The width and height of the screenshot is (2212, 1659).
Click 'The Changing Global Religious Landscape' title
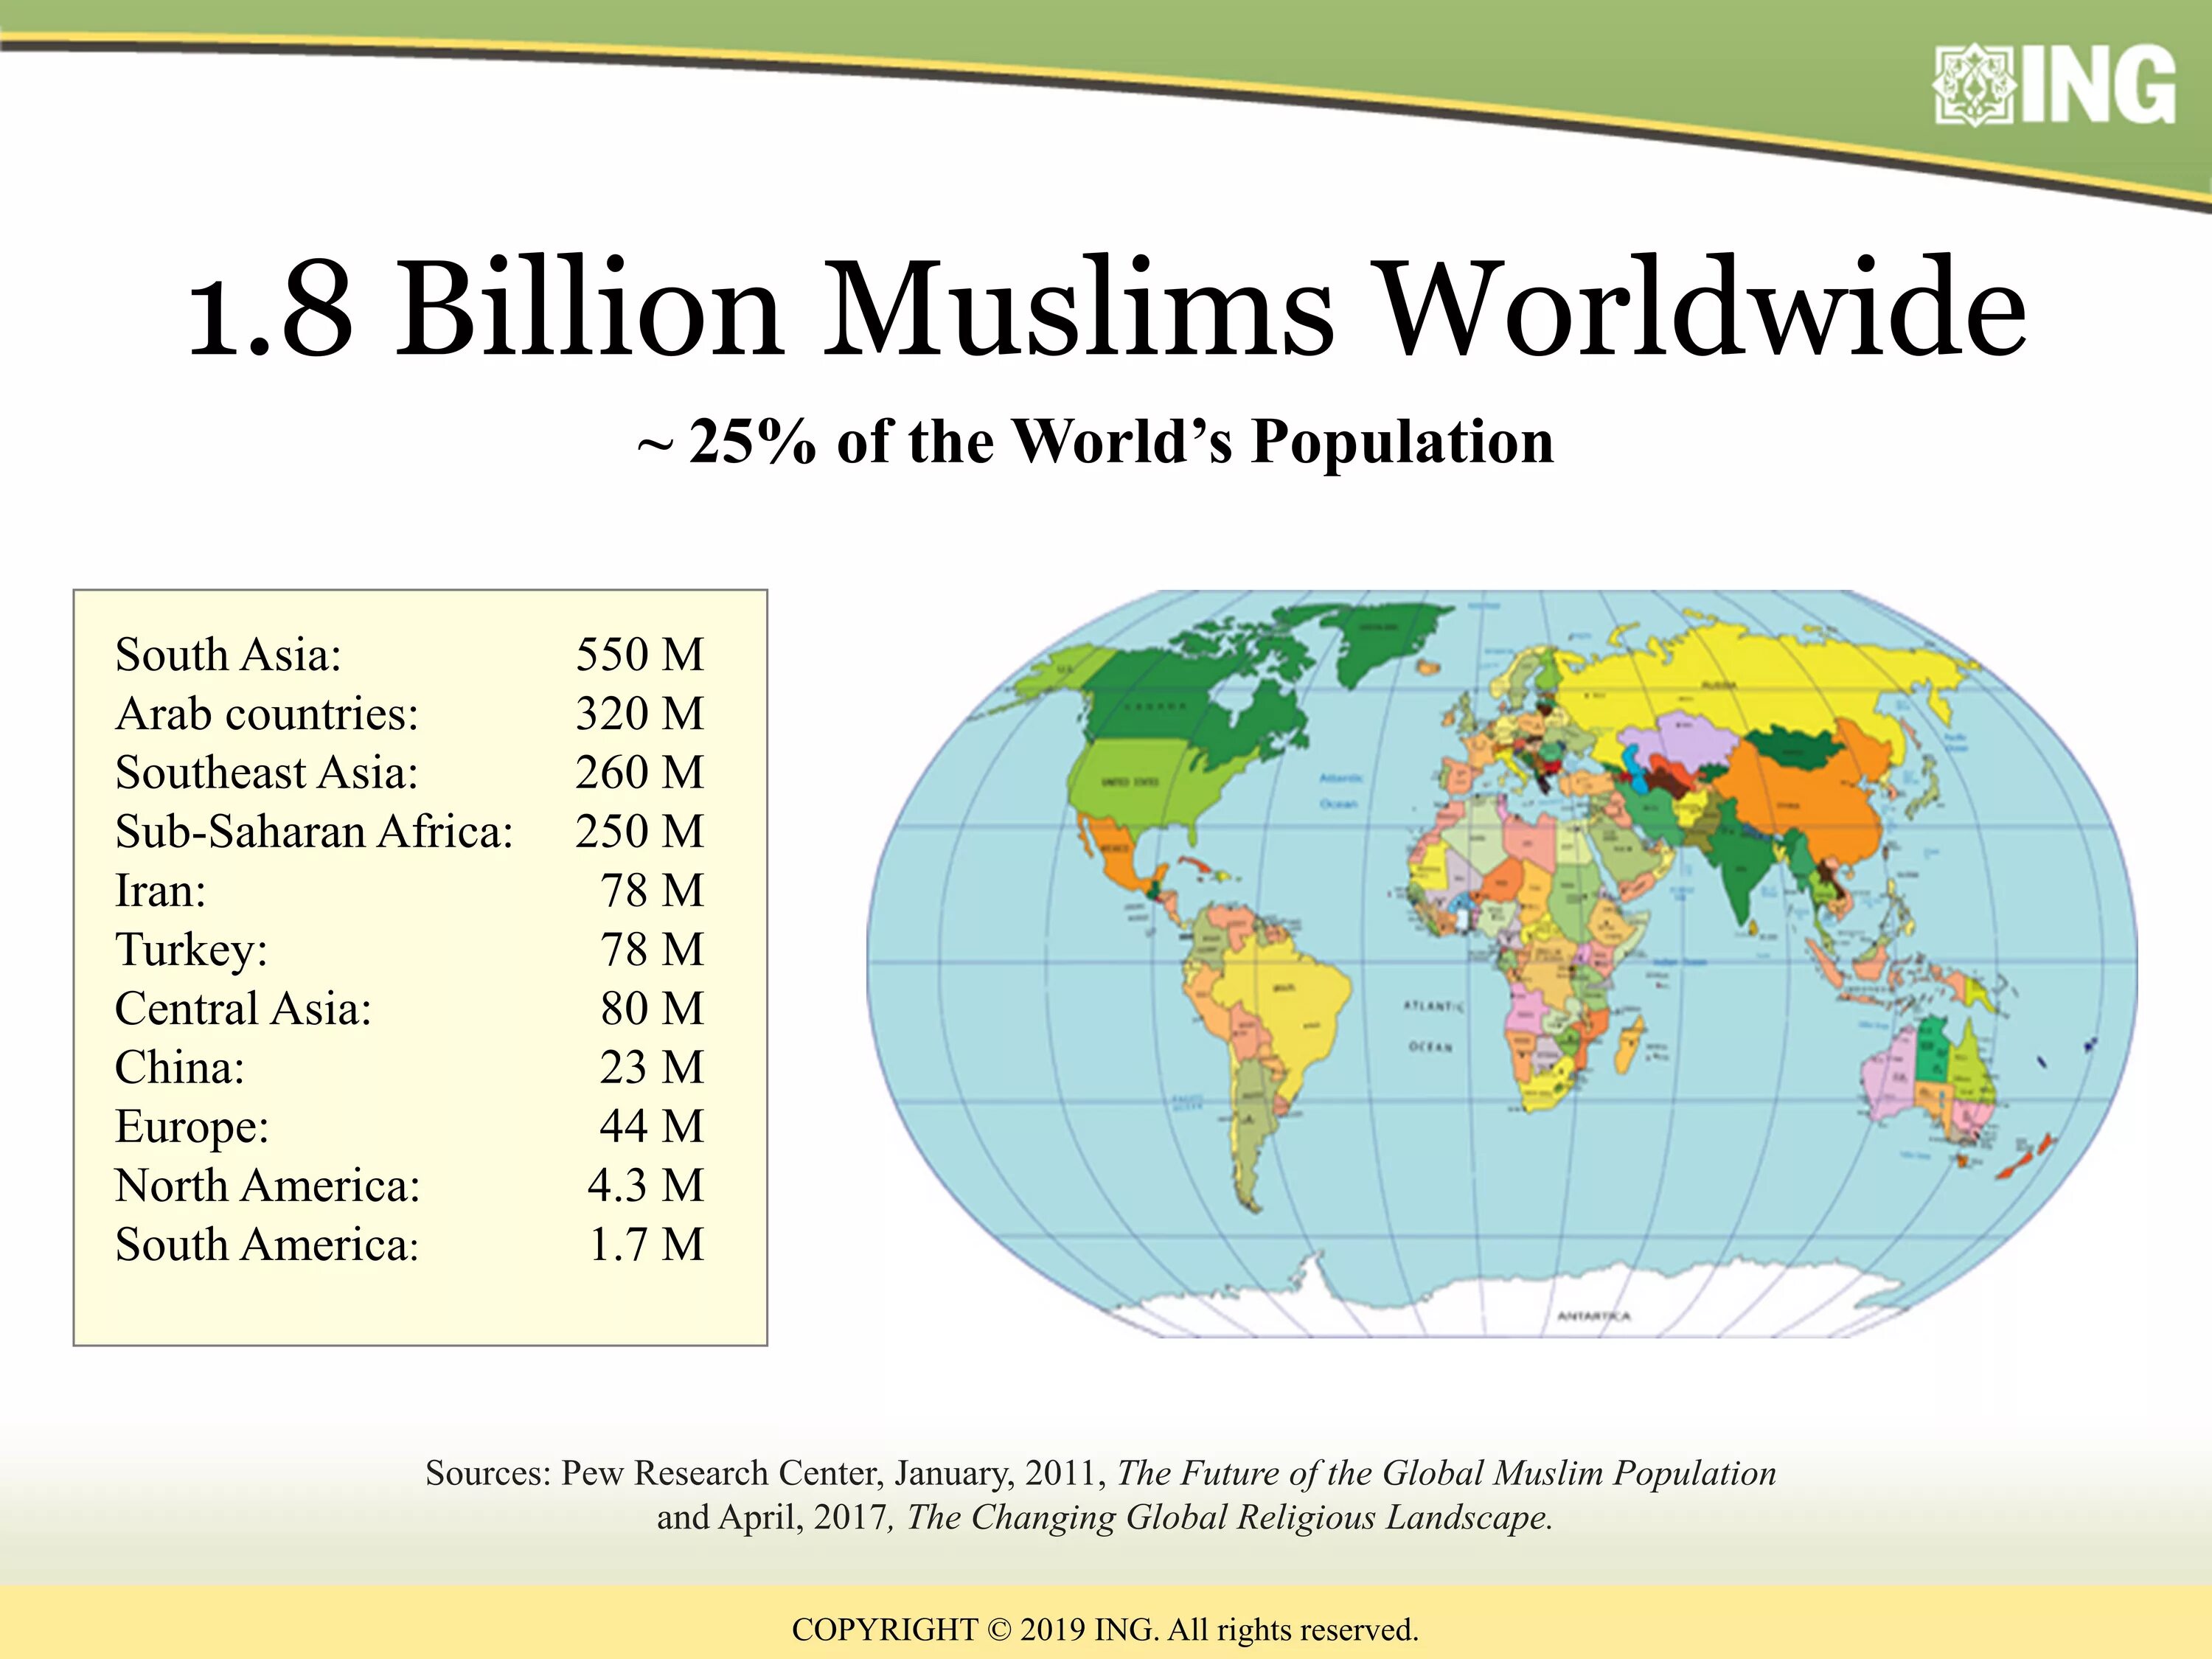(1229, 1518)
